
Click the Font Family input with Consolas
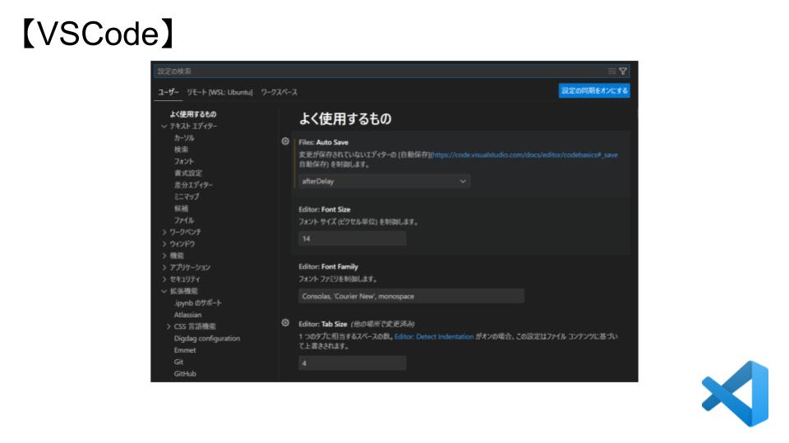point(411,295)
